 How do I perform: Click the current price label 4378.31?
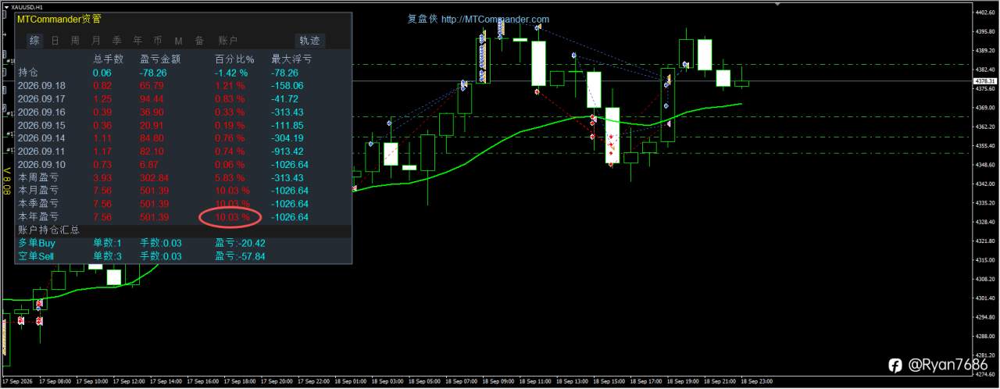coord(984,80)
